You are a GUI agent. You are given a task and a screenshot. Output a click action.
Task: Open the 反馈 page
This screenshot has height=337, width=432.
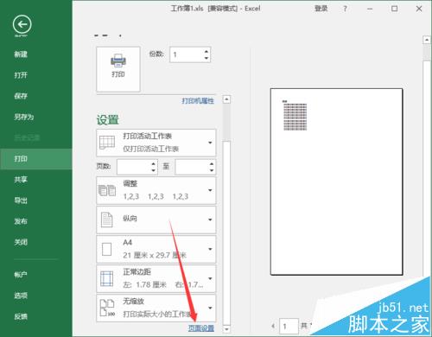click(x=21, y=316)
